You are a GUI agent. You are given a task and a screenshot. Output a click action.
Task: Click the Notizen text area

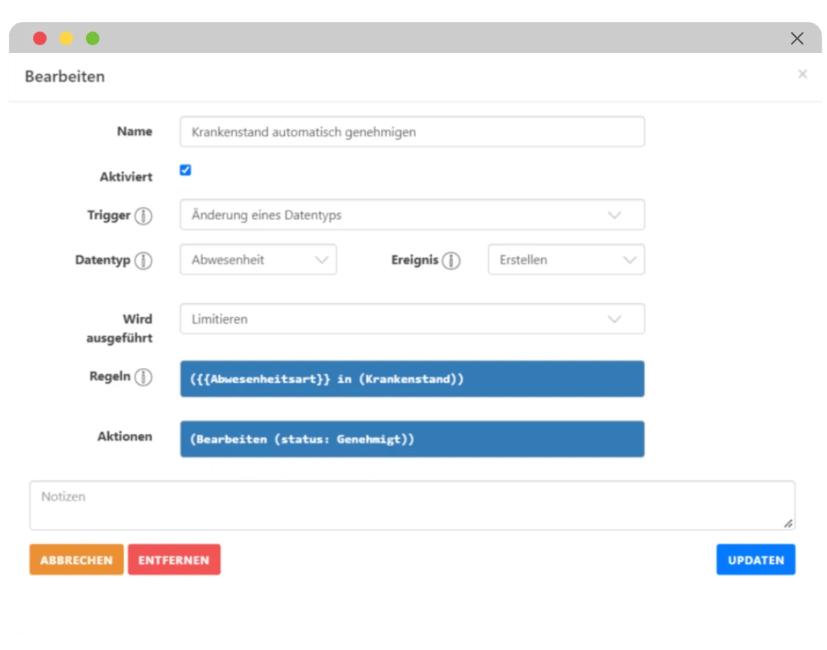(412, 505)
